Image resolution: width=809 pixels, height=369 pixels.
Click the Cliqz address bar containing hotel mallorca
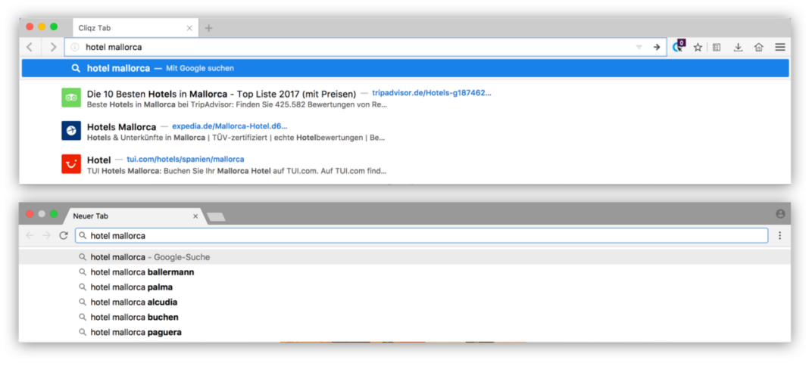pos(364,48)
